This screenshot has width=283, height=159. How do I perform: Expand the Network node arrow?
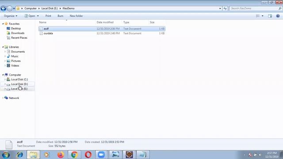click(x=3, y=98)
